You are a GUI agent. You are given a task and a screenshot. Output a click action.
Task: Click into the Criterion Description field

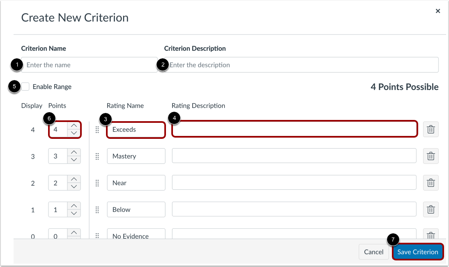pyautogui.click(x=302, y=65)
